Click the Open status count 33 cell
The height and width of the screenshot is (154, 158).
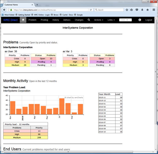[51, 59]
